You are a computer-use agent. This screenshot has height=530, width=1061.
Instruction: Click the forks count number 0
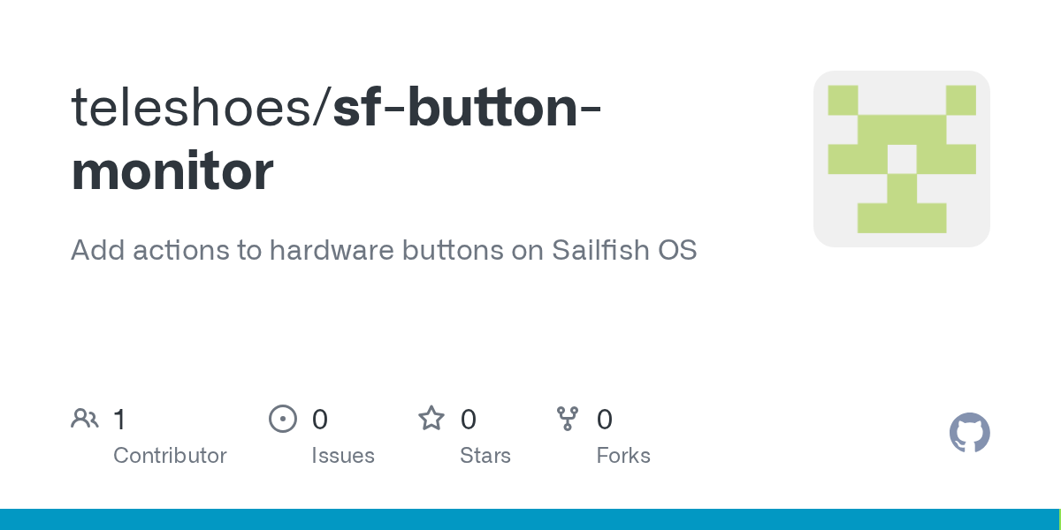click(x=605, y=420)
